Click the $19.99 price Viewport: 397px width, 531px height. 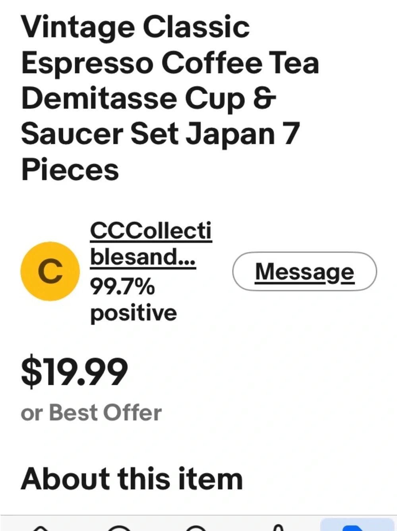tap(74, 372)
